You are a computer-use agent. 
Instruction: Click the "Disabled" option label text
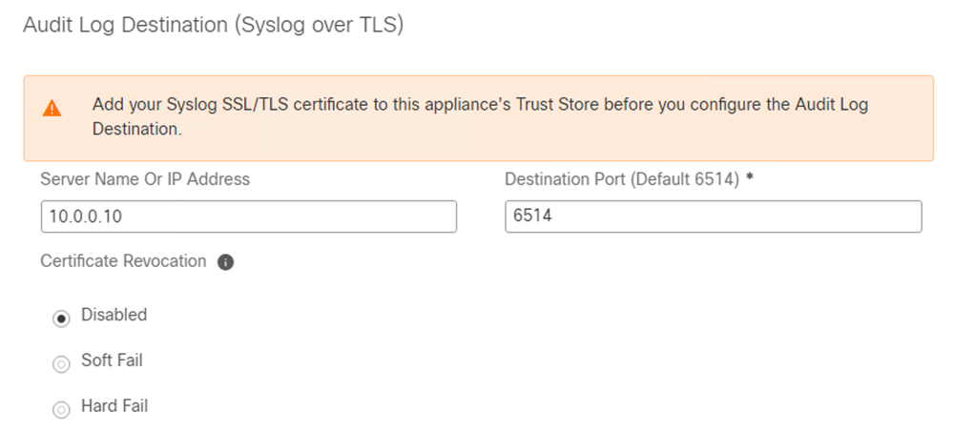coord(114,315)
